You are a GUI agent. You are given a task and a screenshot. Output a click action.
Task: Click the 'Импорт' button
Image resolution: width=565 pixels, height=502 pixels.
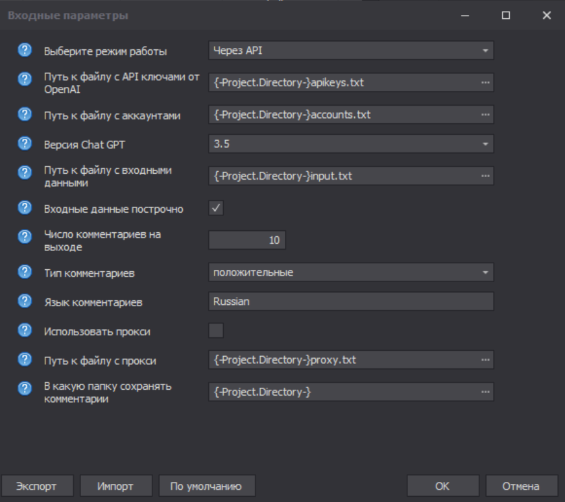tap(115, 486)
